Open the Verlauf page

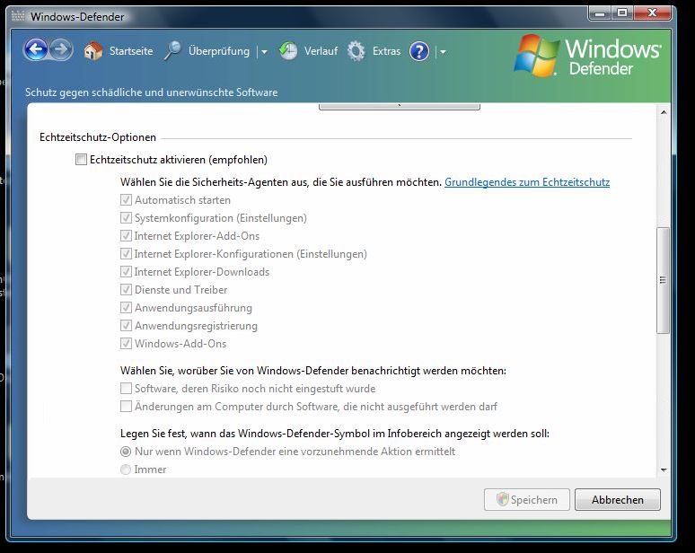point(321,51)
